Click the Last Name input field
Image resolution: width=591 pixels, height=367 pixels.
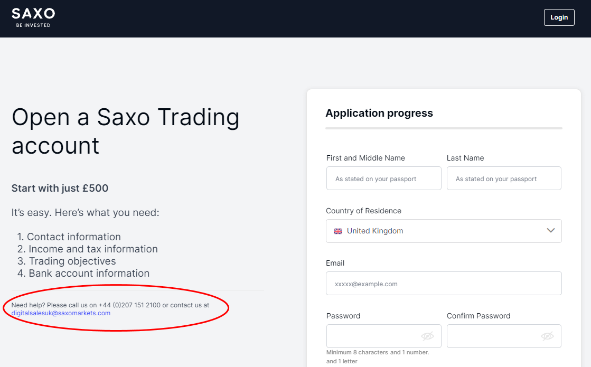tap(504, 178)
